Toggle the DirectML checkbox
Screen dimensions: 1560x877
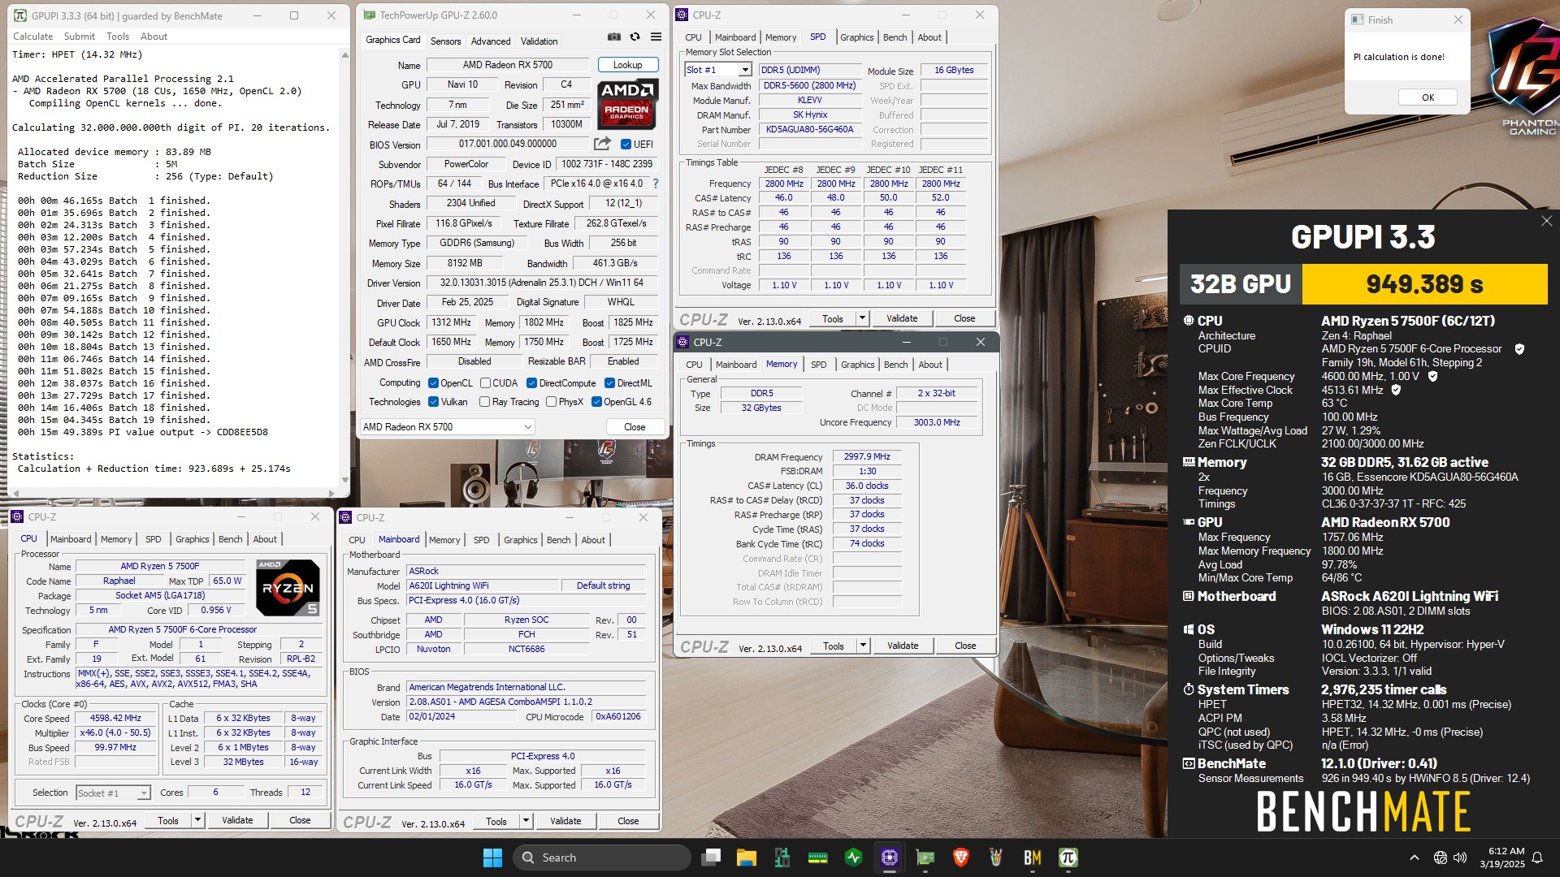click(609, 383)
